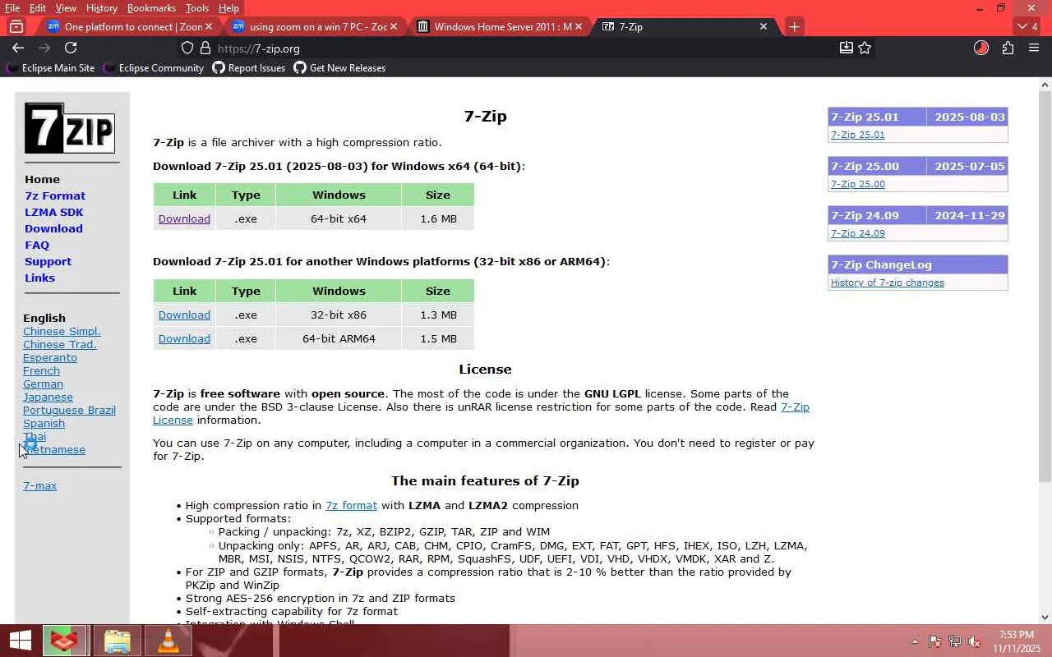
Task: Open the 7-max link
Action: pyautogui.click(x=39, y=485)
